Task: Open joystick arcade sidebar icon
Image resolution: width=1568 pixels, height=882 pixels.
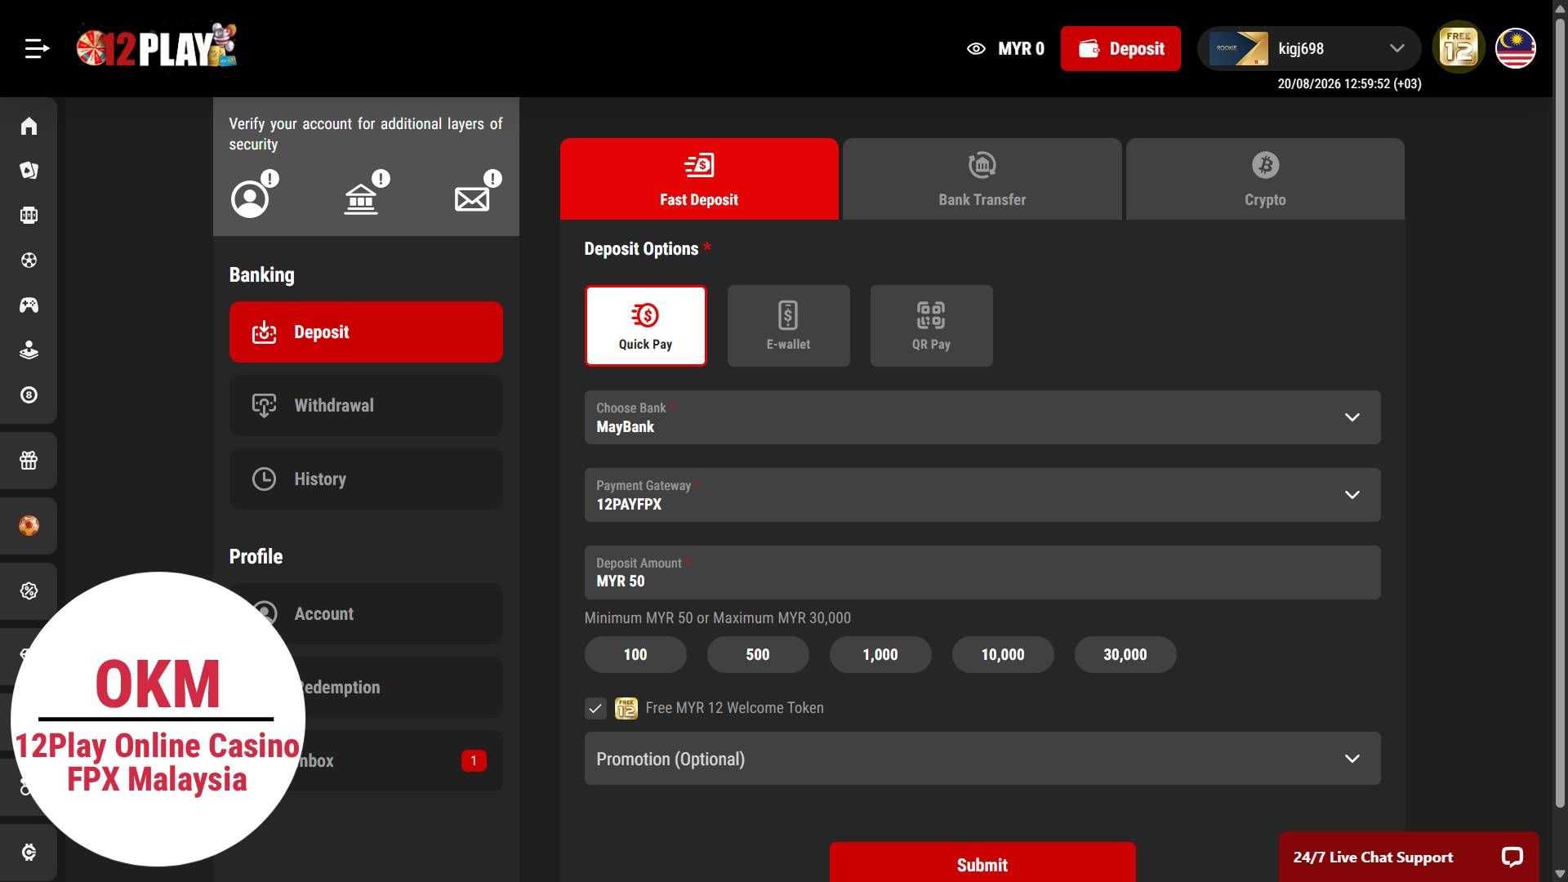Action: pos(29,350)
